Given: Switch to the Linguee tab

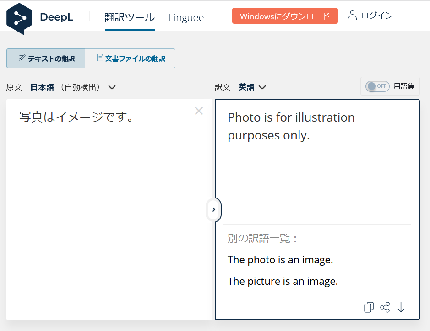Looking at the screenshot, I should point(186,17).
